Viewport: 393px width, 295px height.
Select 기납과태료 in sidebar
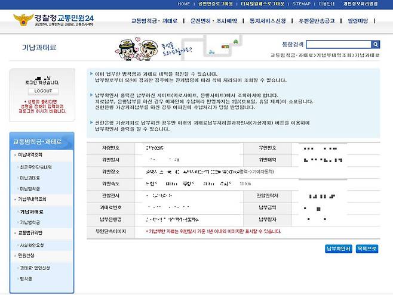[32, 212]
